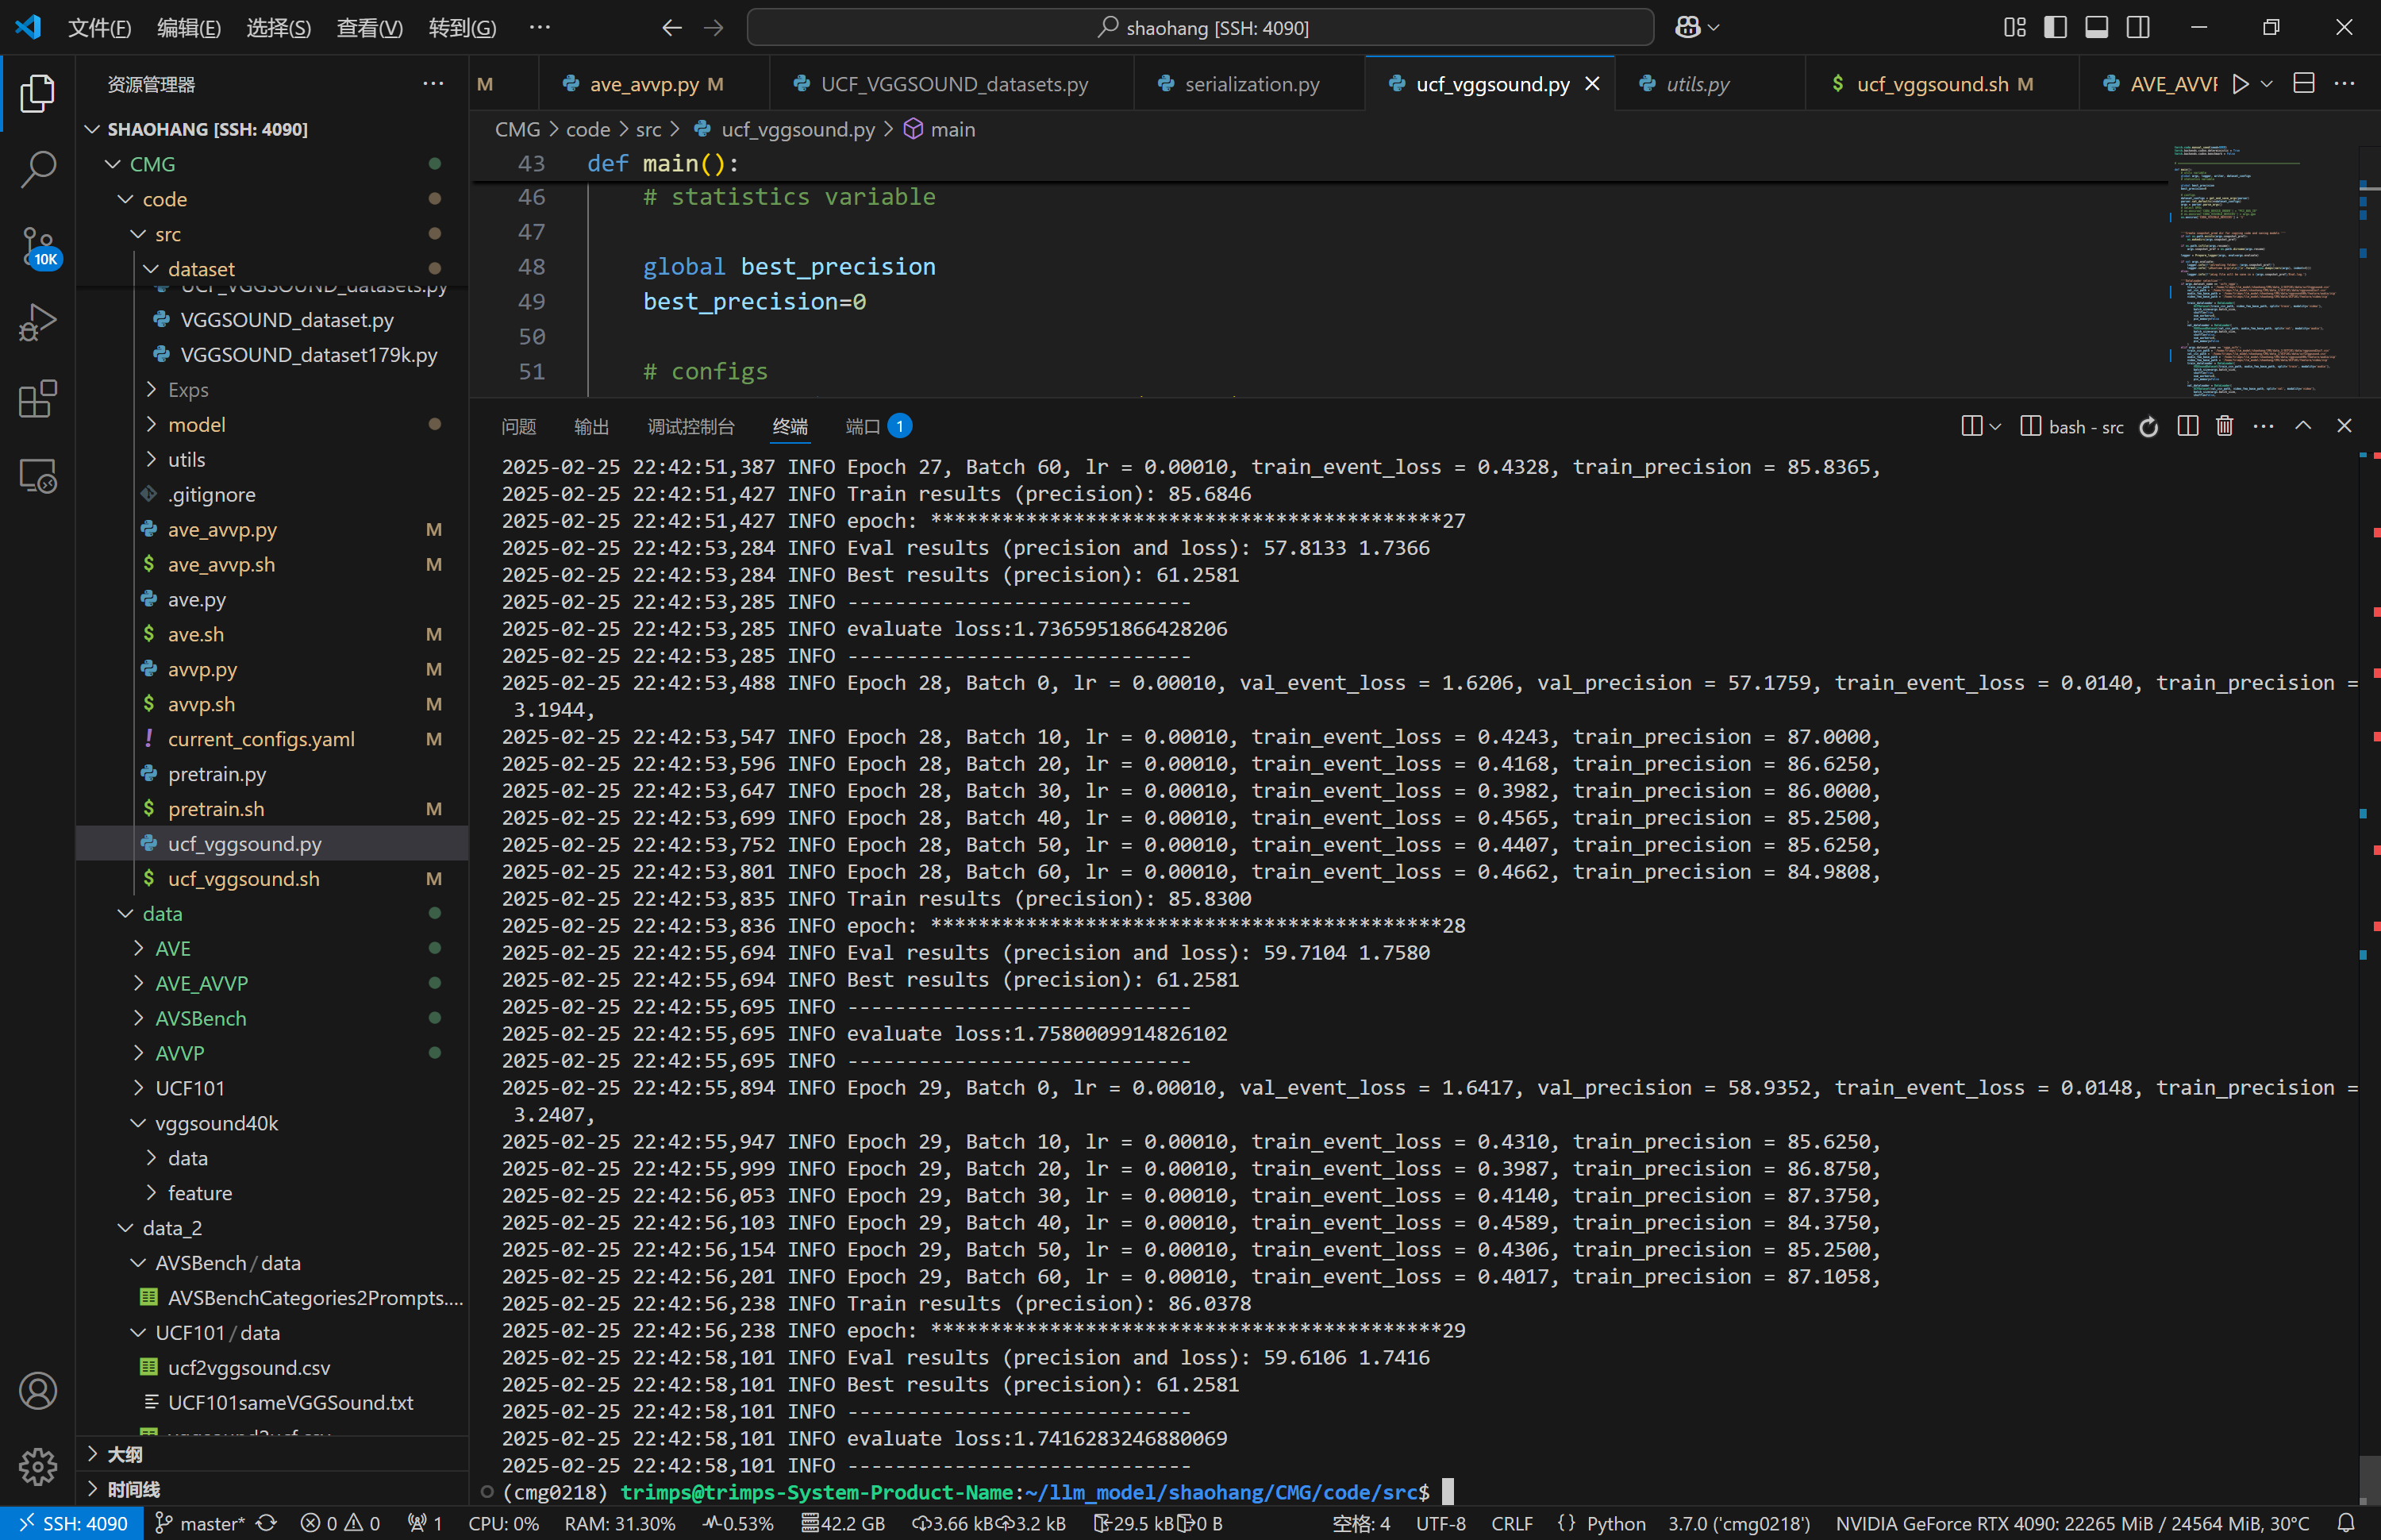Open the 查看(V) menu
The width and height of the screenshot is (2381, 1540).
[x=369, y=28]
